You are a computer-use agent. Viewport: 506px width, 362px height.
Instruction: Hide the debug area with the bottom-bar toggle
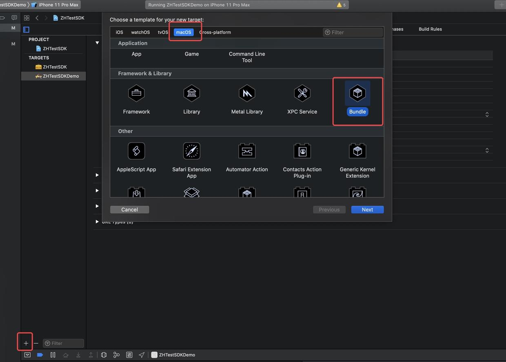click(x=27, y=355)
